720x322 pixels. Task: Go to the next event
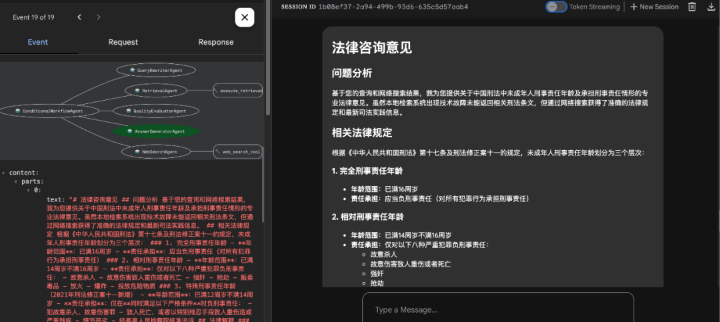(98, 17)
